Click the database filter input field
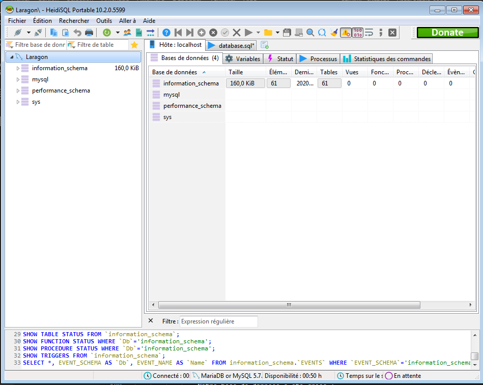This screenshot has height=385, width=483. coord(40,45)
